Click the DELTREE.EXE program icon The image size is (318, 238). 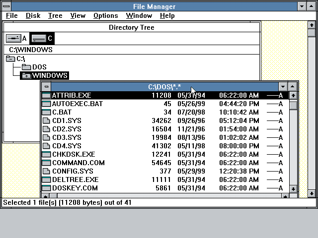click(x=46, y=179)
